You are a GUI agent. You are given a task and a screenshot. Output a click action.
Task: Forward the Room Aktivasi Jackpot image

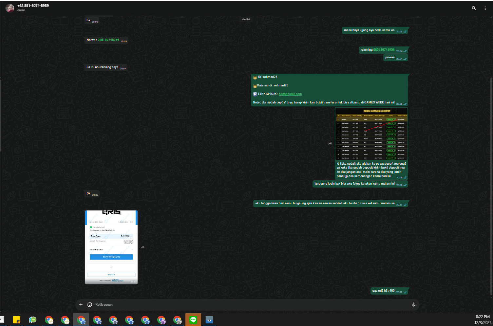(330, 143)
